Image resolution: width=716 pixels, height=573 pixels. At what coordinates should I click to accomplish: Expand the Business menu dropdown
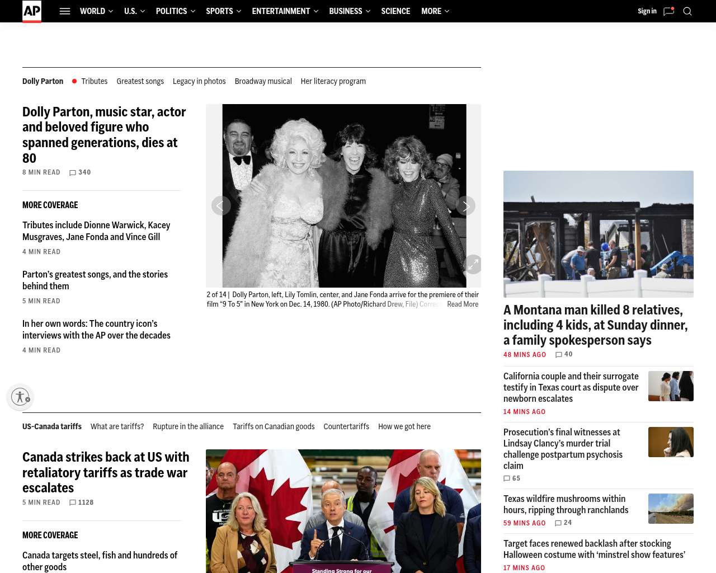click(350, 11)
